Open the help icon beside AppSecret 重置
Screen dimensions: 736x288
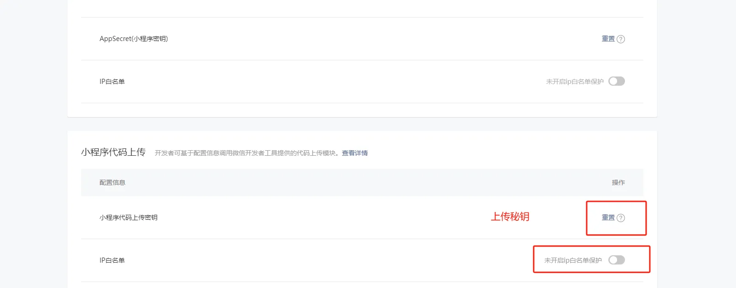click(621, 39)
